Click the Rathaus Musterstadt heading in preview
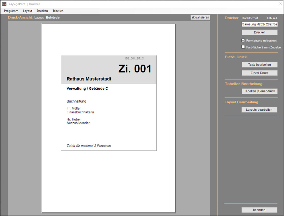 click(x=89, y=79)
